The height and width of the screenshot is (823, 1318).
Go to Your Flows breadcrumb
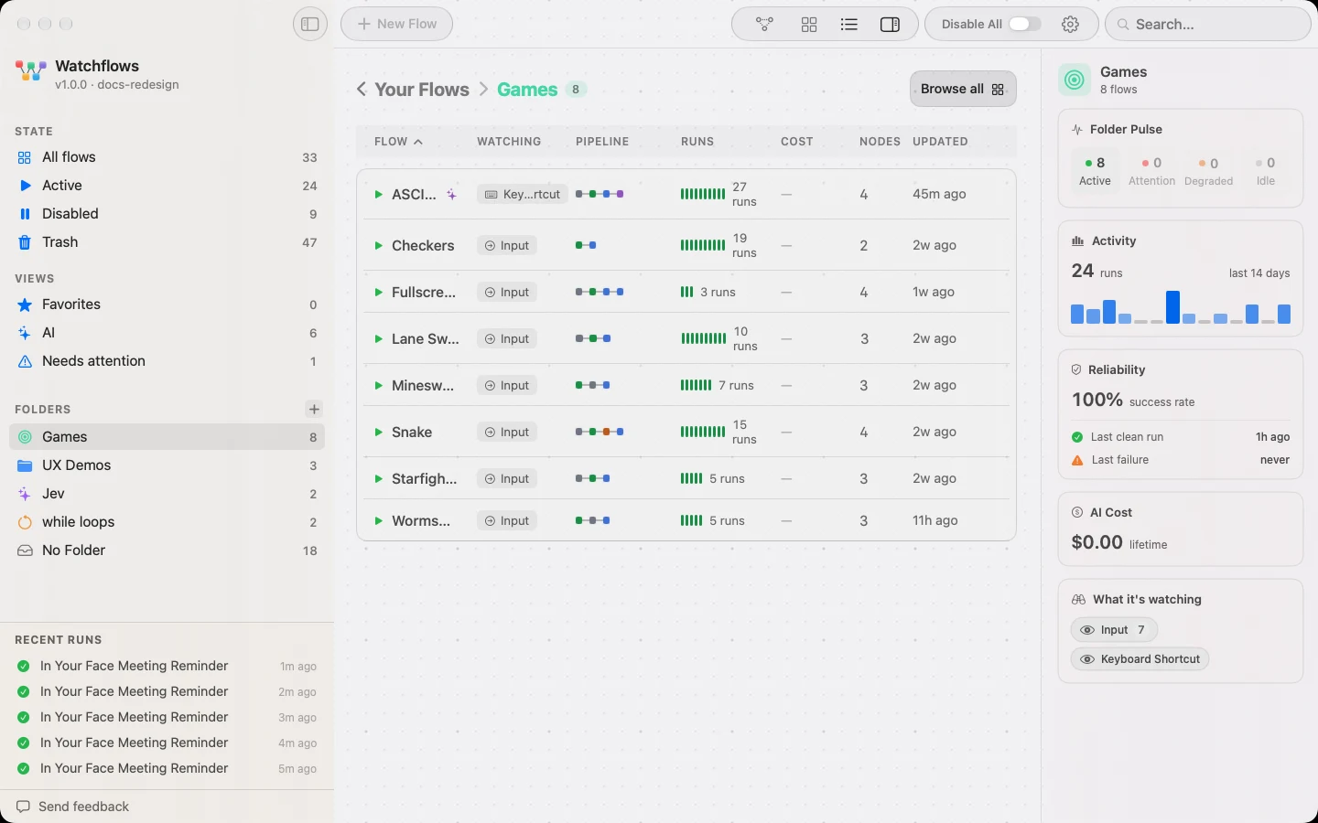(422, 90)
